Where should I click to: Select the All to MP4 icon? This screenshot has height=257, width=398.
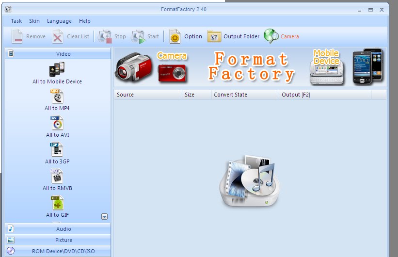[x=57, y=96]
